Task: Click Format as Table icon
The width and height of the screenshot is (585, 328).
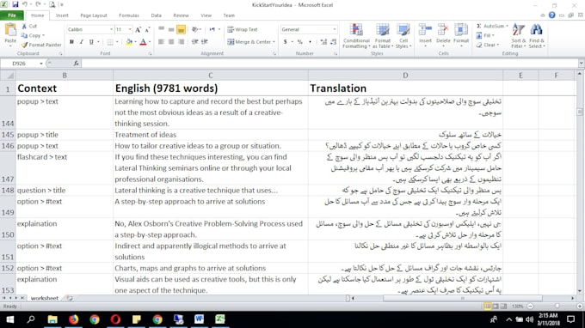Action: (x=383, y=30)
